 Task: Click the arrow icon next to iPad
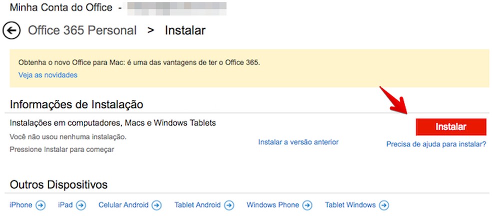click(x=81, y=205)
